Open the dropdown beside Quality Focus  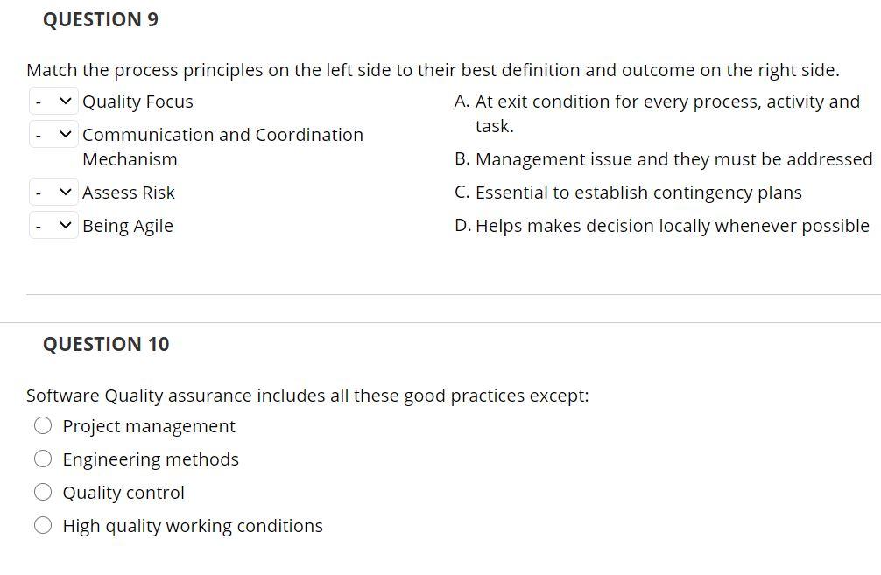click(x=53, y=102)
